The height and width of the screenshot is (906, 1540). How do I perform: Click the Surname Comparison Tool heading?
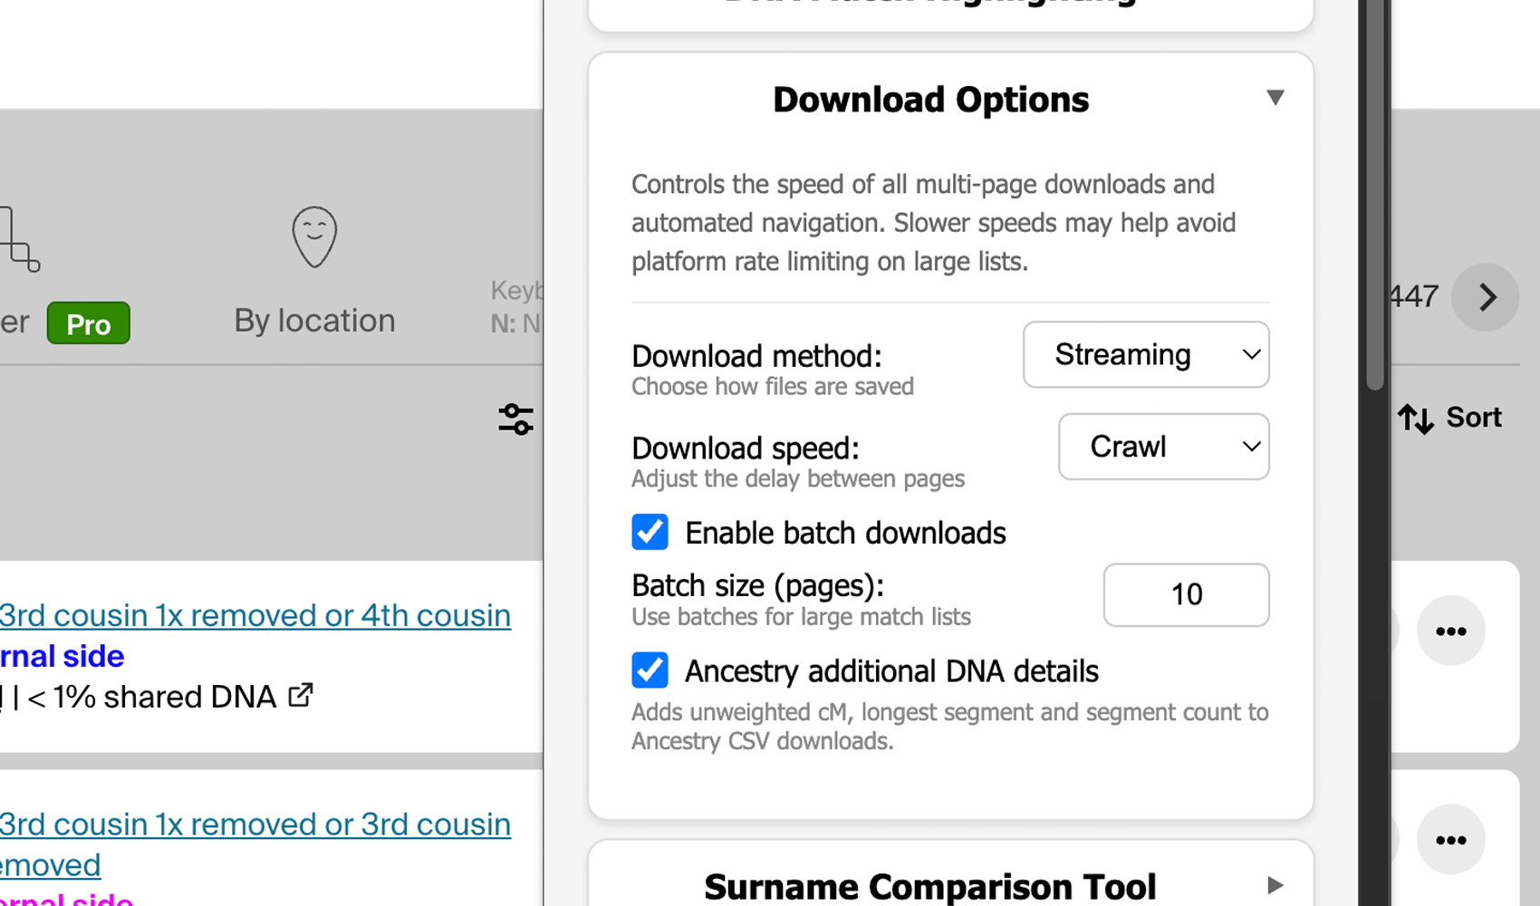pos(930,886)
